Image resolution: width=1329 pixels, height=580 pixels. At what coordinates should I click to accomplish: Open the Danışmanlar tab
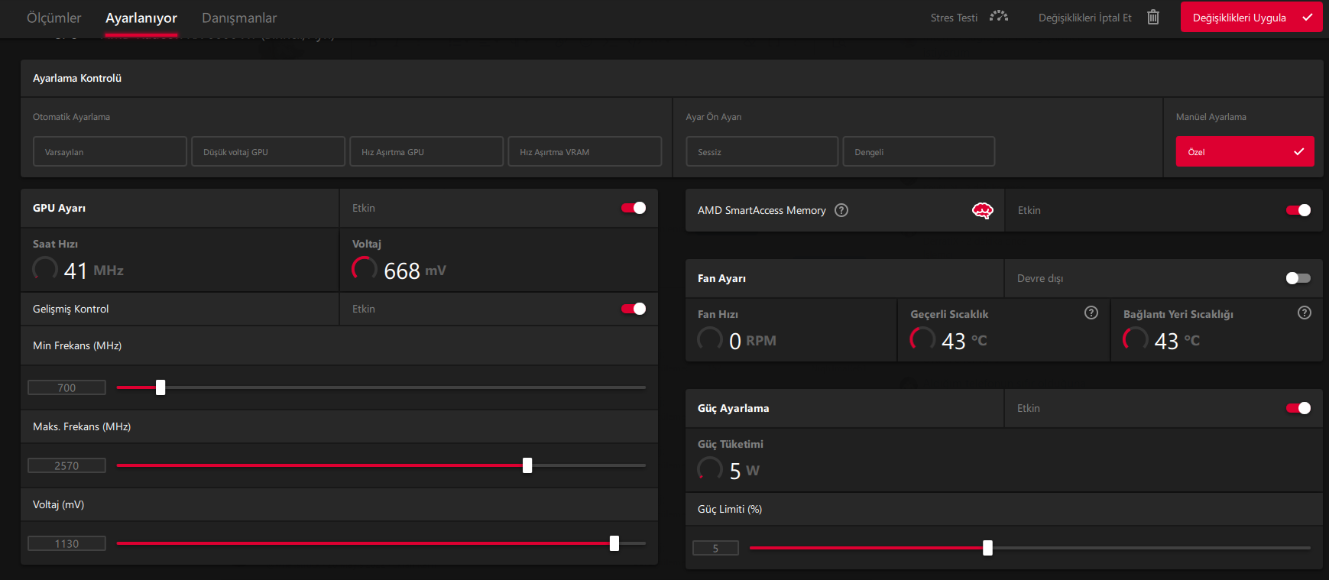[x=239, y=18]
